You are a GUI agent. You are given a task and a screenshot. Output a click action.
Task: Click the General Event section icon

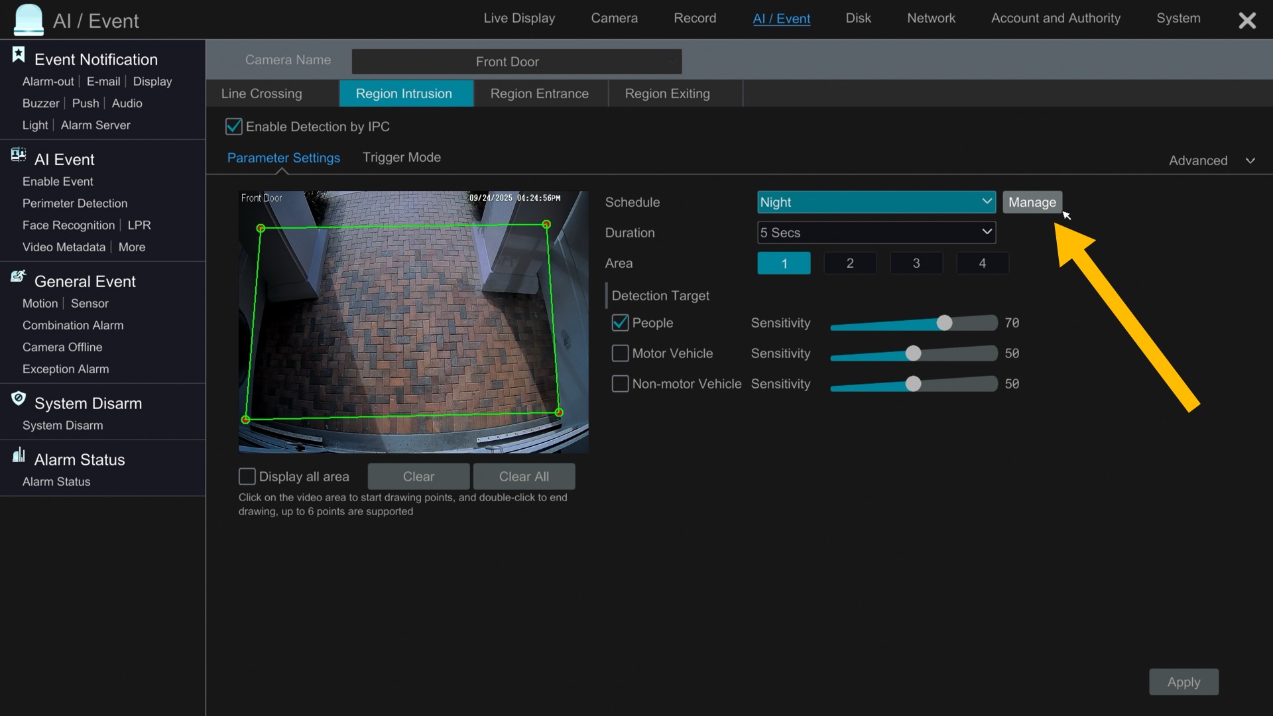coord(19,276)
